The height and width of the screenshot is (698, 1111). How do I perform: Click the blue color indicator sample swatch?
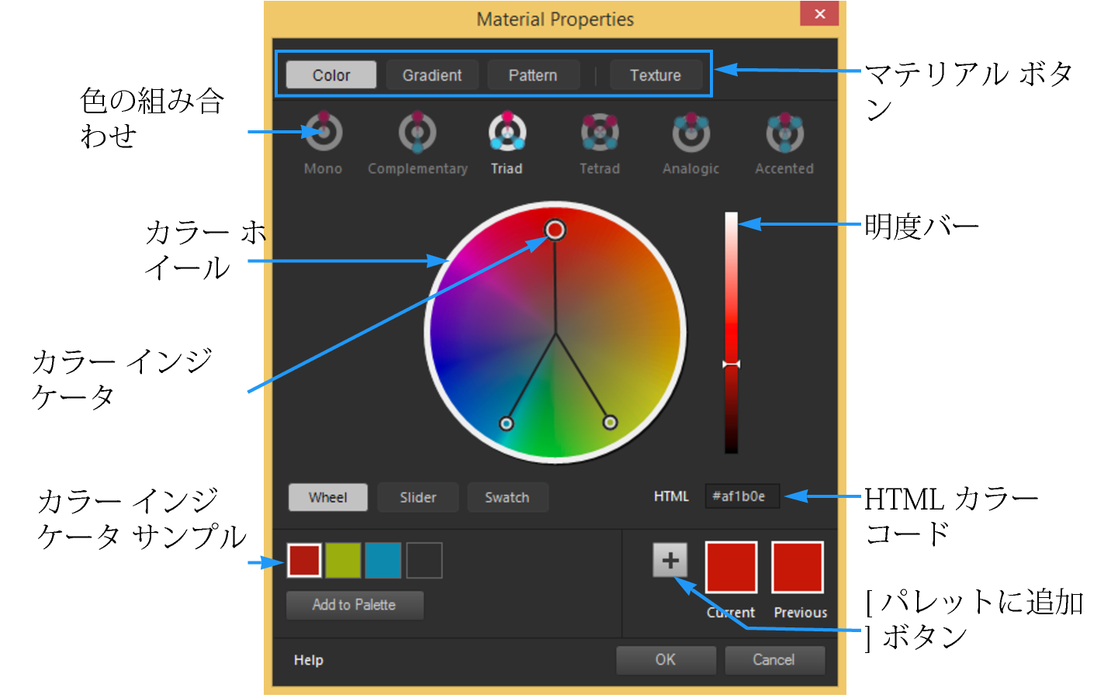pos(383,560)
